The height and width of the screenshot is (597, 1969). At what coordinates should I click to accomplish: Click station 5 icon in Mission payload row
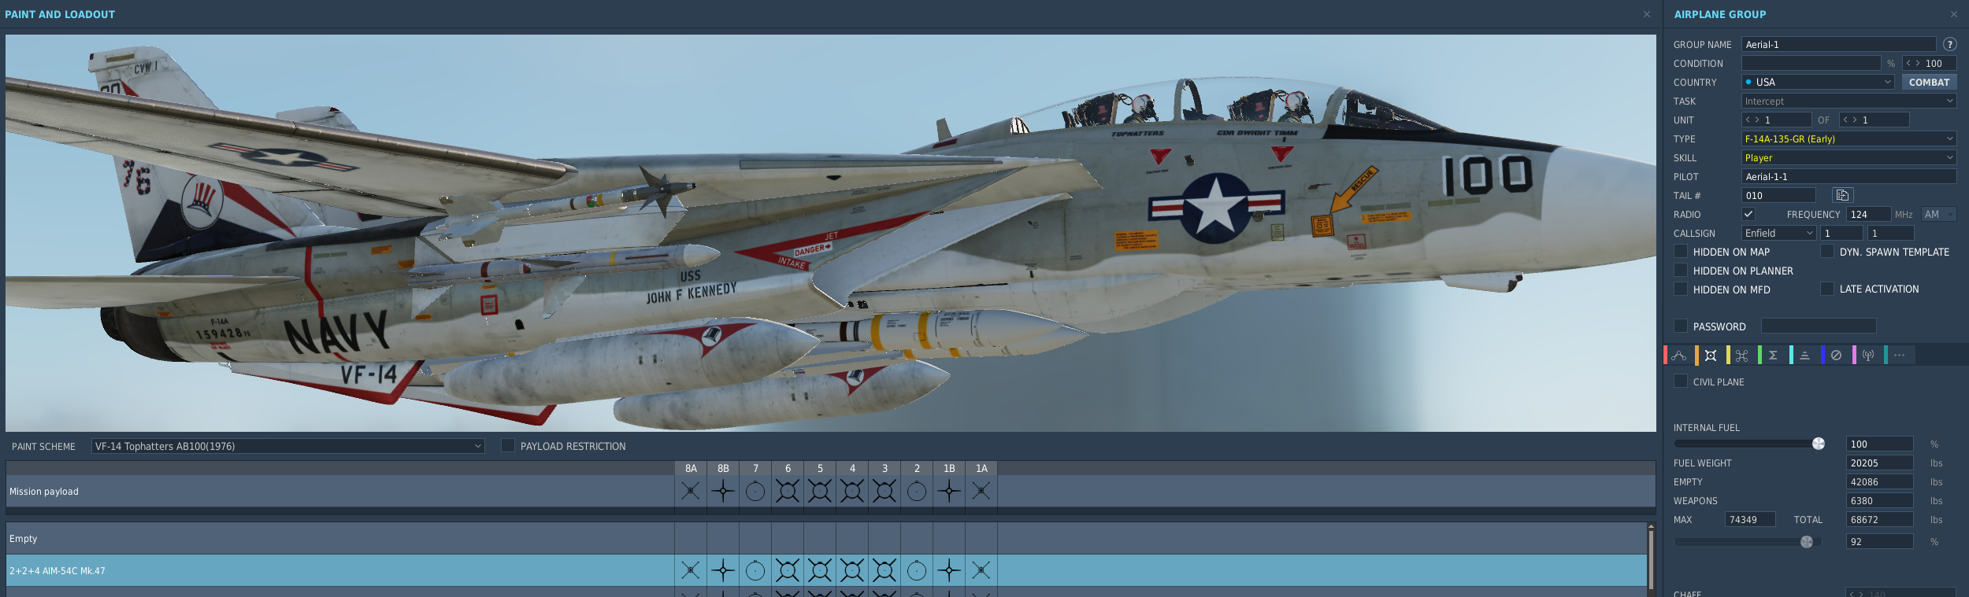pos(820,492)
